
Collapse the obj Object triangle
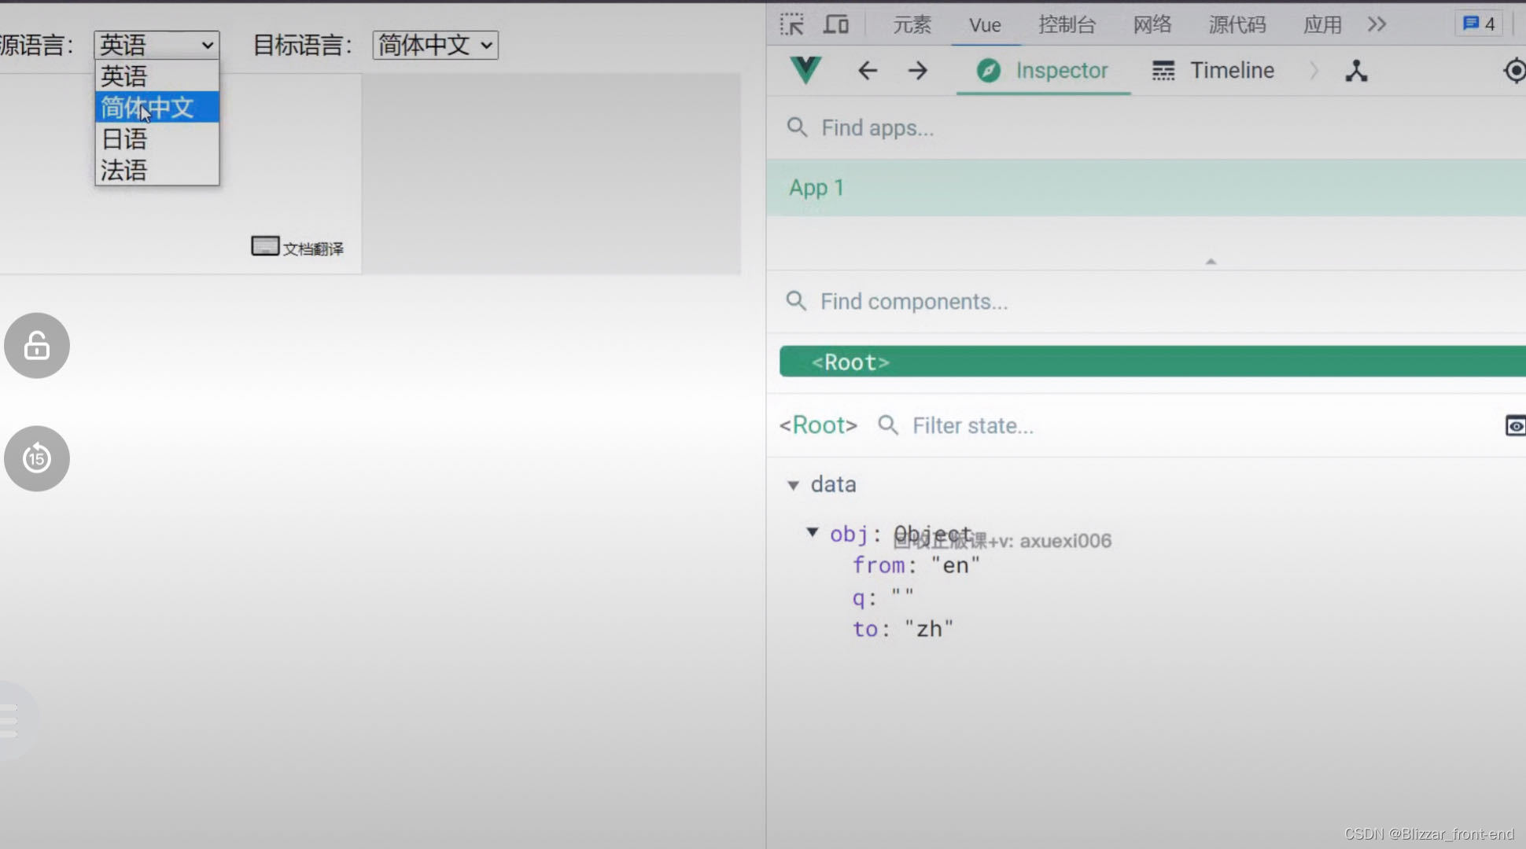[x=812, y=532]
